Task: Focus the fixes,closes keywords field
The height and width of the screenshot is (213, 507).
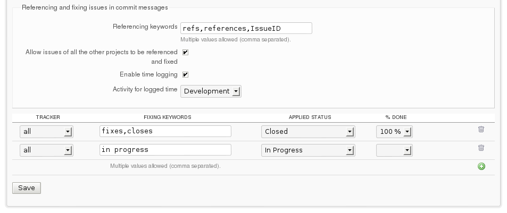Action: pos(165,131)
